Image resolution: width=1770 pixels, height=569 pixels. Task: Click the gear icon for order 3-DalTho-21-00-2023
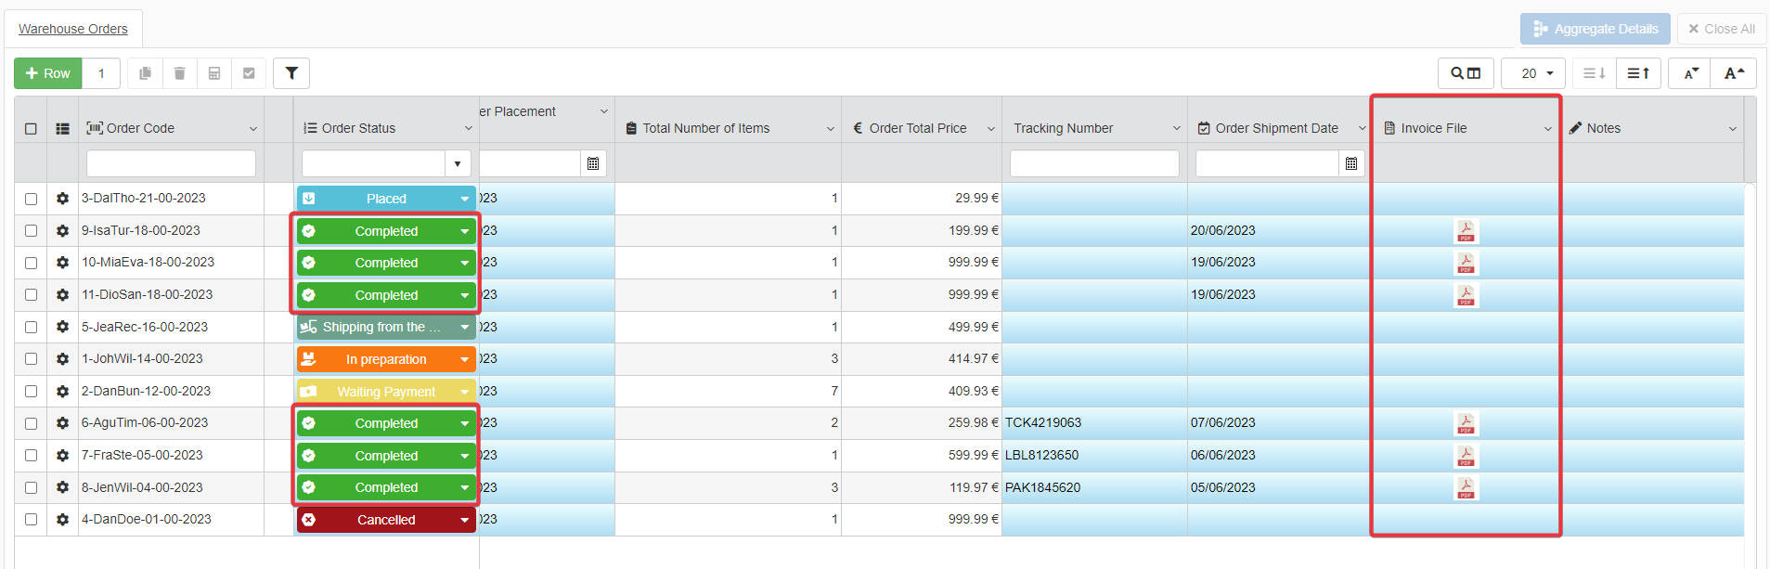[62, 199]
